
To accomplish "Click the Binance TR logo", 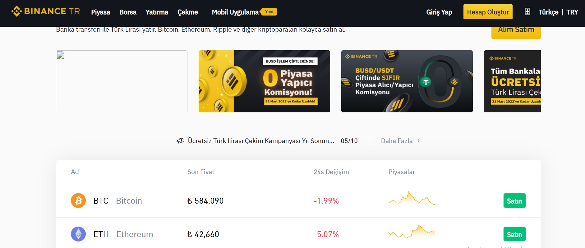I will (x=46, y=11).
